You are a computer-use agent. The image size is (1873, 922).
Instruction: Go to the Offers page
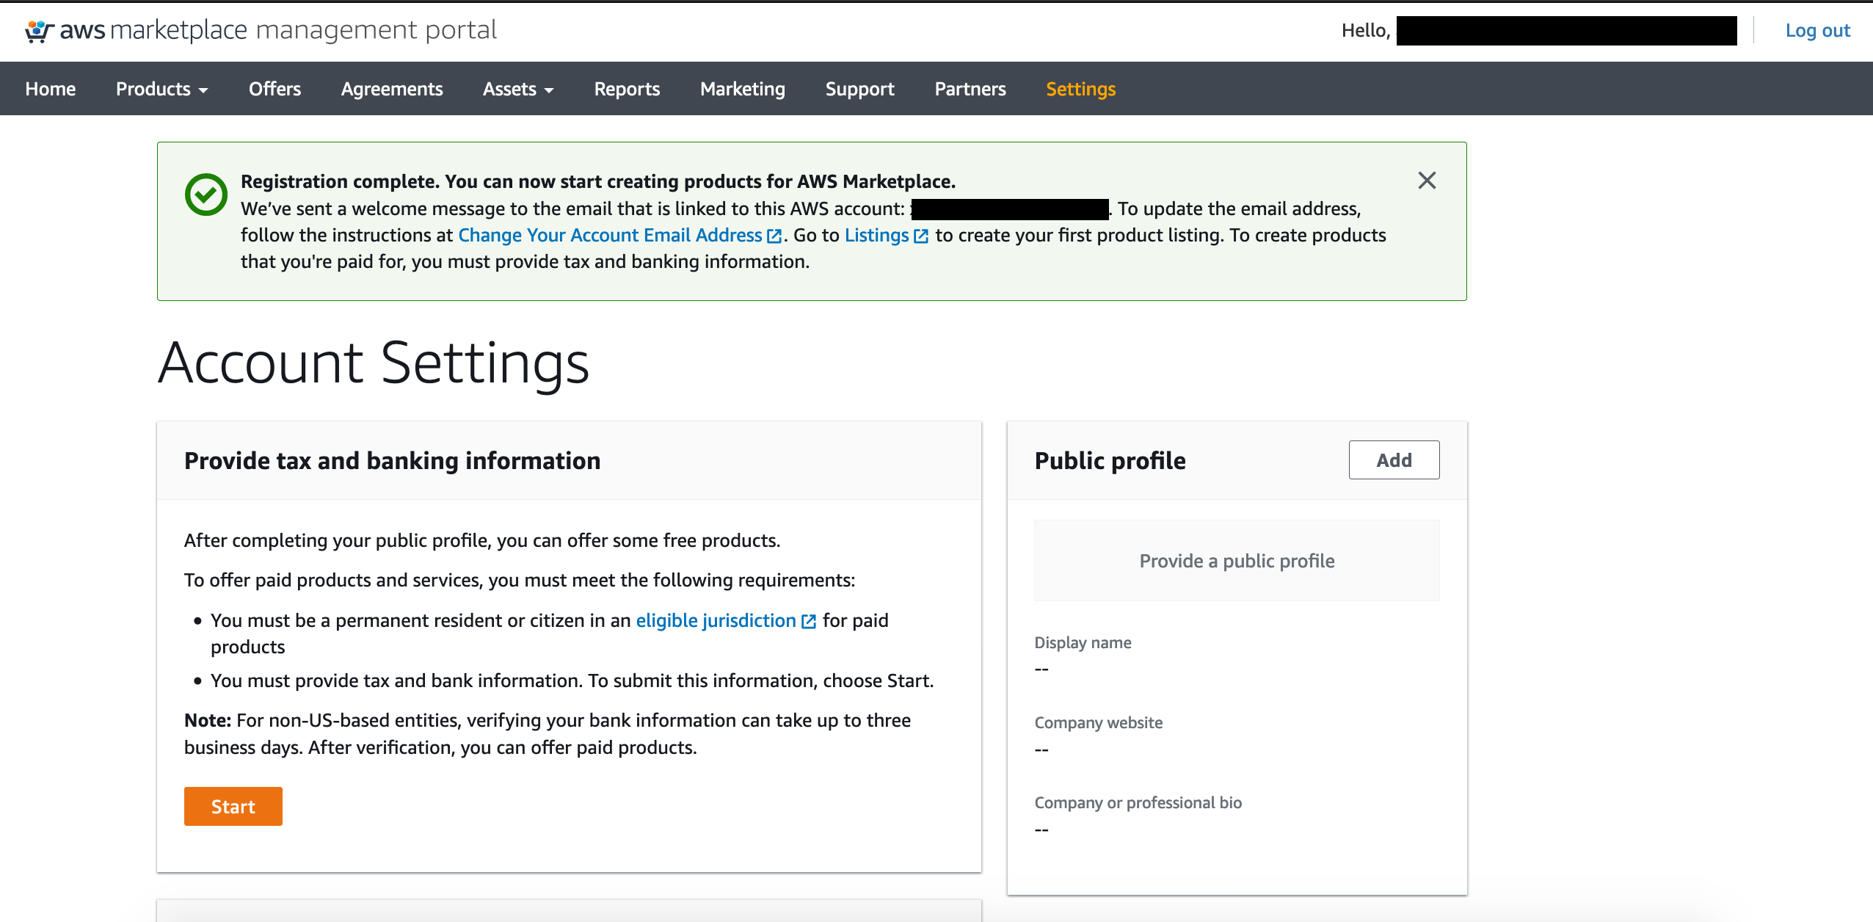point(274,89)
